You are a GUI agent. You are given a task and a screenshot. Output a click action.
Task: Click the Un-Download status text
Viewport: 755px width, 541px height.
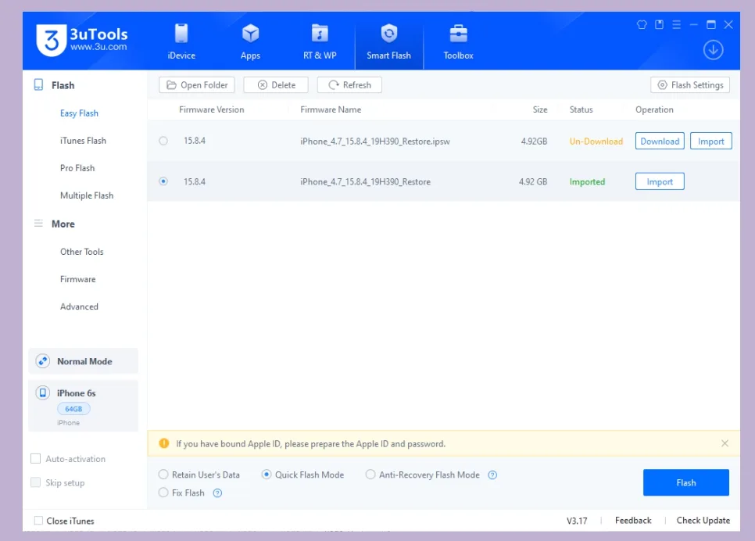point(596,142)
